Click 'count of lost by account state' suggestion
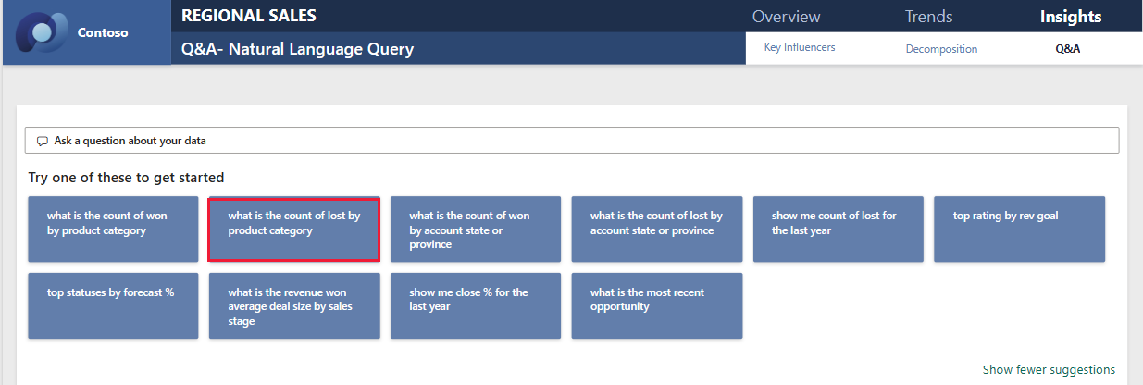Image resolution: width=1143 pixels, height=385 pixels. pyautogui.click(x=656, y=229)
